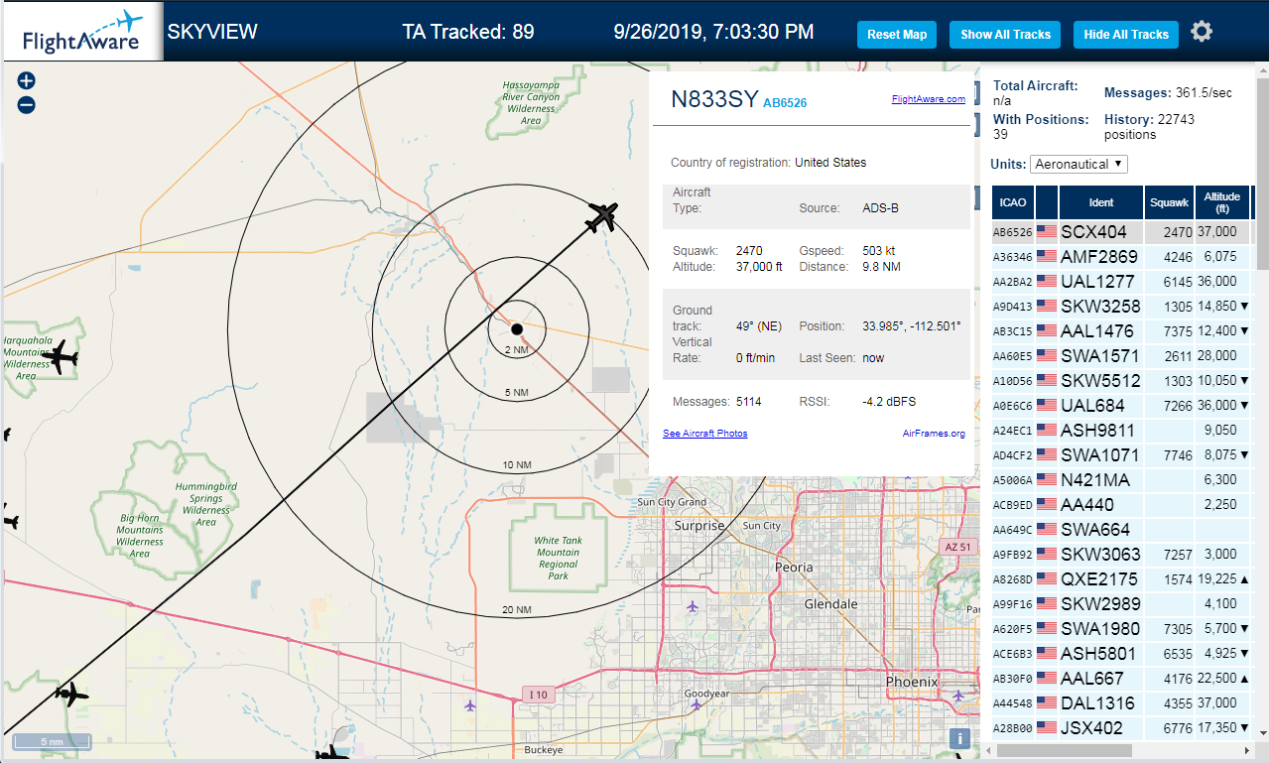Viewport: 1269px width, 763px height.
Task: Click ICAO code A5006A
Action: coord(1013,480)
